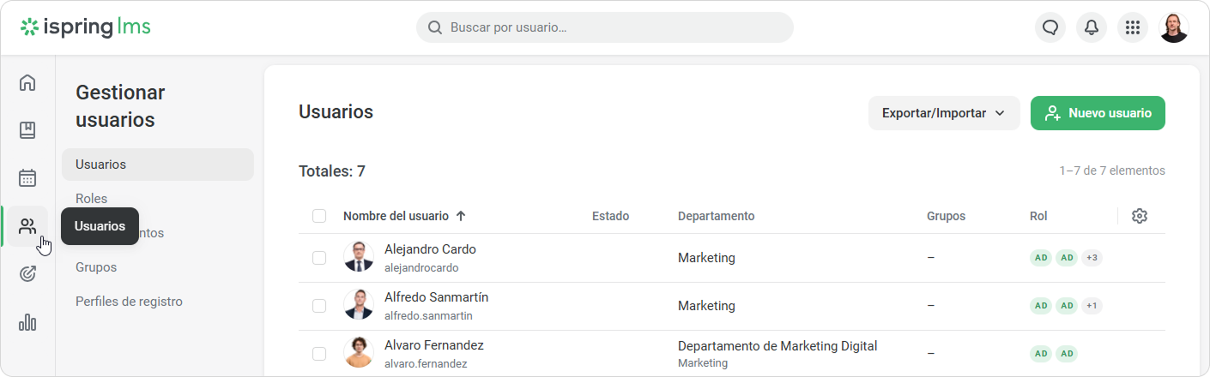
Task: Go to Grupos in the side menu
Action: click(96, 267)
